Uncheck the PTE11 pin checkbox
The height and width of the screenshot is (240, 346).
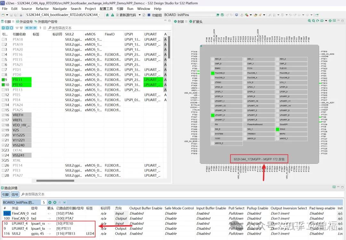(x=4, y=80)
